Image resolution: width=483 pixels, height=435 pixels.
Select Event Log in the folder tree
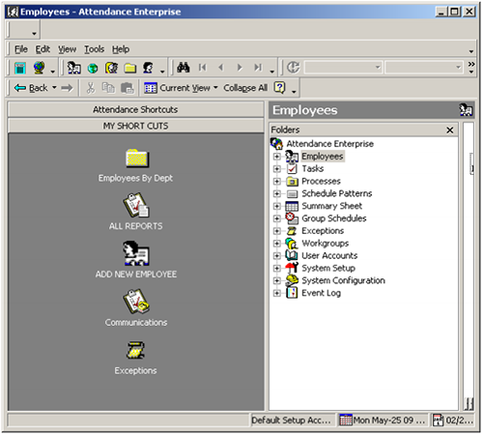pyautogui.click(x=321, y=293)
